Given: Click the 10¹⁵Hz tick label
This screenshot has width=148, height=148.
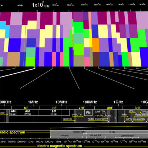Looking at the screenshot, I should (x=86, y=141).
